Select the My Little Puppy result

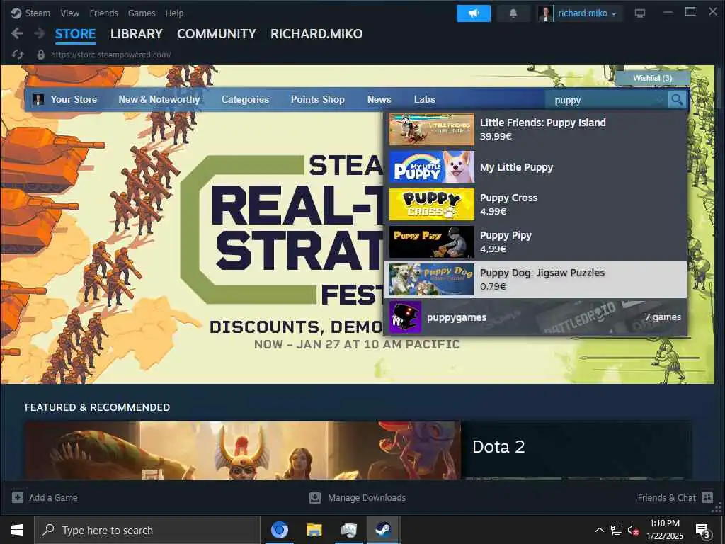[535, 166]
